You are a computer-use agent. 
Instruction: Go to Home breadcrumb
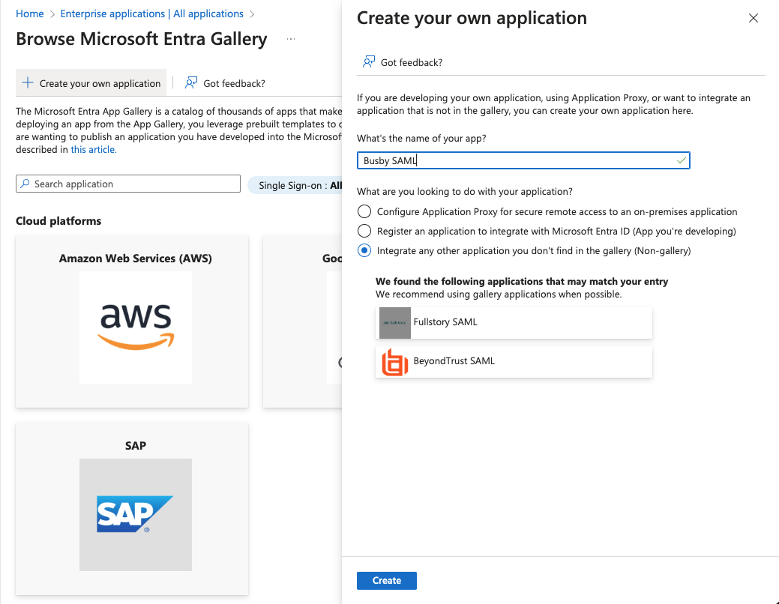30,13
